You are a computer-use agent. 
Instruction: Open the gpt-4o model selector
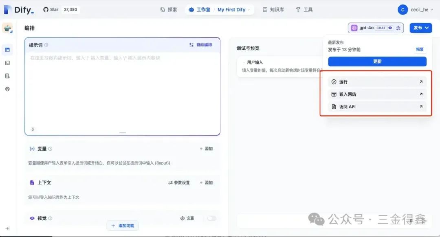click(x=365, y=28)
